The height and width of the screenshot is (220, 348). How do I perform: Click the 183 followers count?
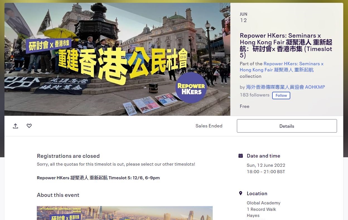254,95
